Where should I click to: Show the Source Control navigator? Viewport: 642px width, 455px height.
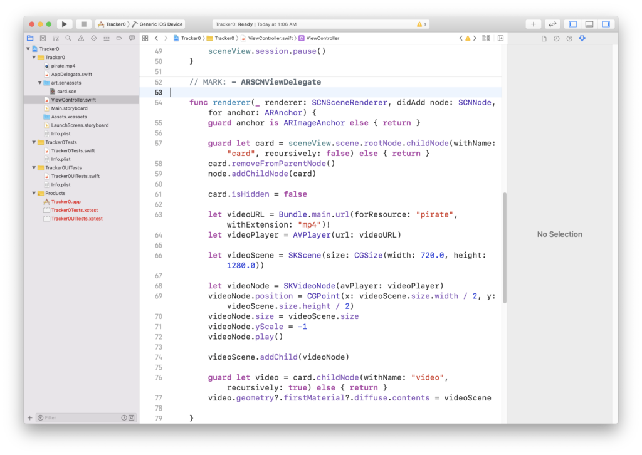pos(43,38)
